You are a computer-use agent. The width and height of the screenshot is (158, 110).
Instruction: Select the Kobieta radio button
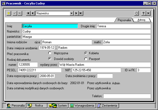86,53
